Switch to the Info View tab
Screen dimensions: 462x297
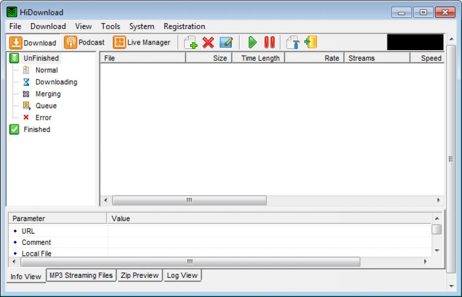point(26,276)
